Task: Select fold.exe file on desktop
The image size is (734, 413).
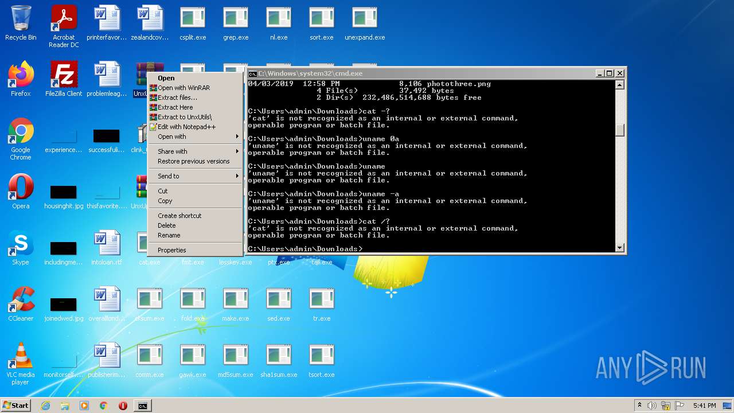Action: [x=193, y=304]
